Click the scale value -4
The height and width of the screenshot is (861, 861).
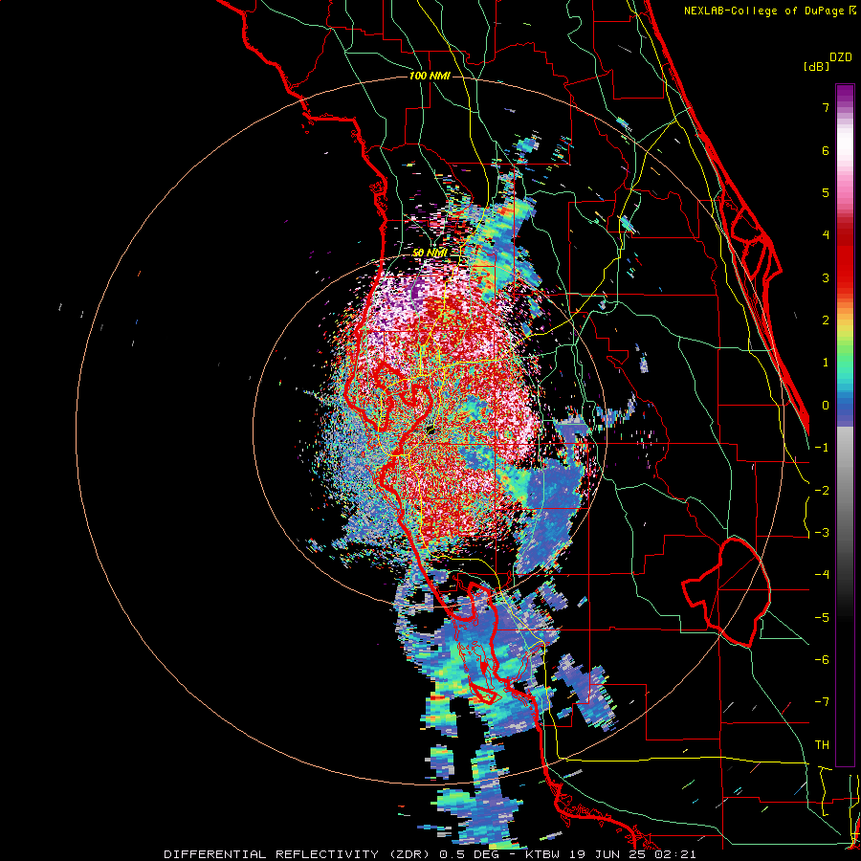[822, 575]
